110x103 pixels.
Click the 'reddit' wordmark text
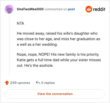(99, 9)
